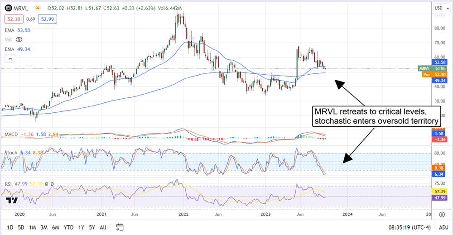Click the TradingView logo watermark

tap(12, 200)
